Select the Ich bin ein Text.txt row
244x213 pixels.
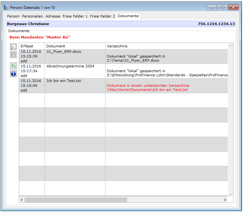click(x=75, y=86)
